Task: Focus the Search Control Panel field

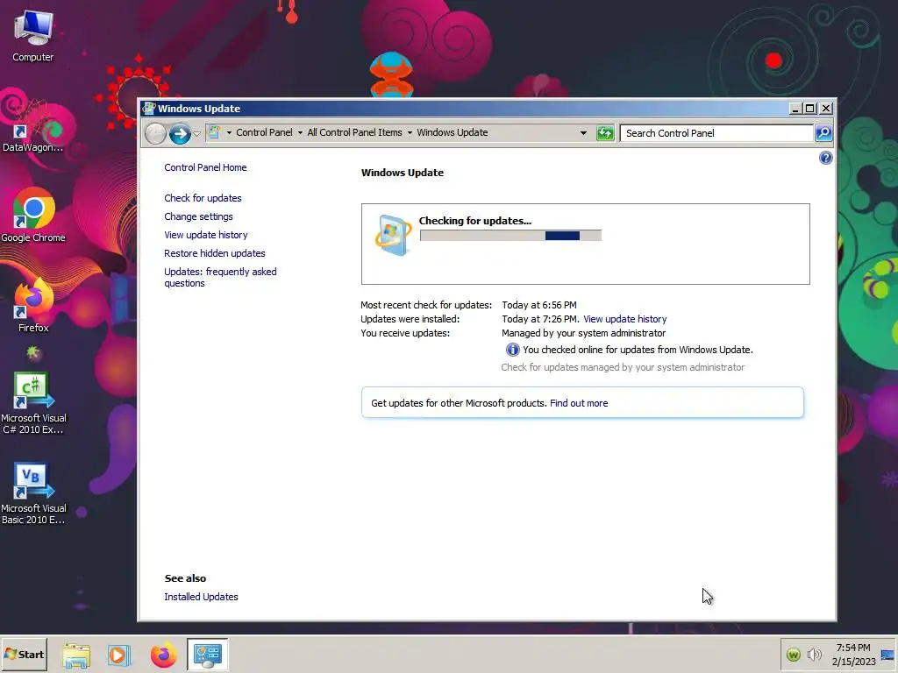Action: (x=716, y=133)
